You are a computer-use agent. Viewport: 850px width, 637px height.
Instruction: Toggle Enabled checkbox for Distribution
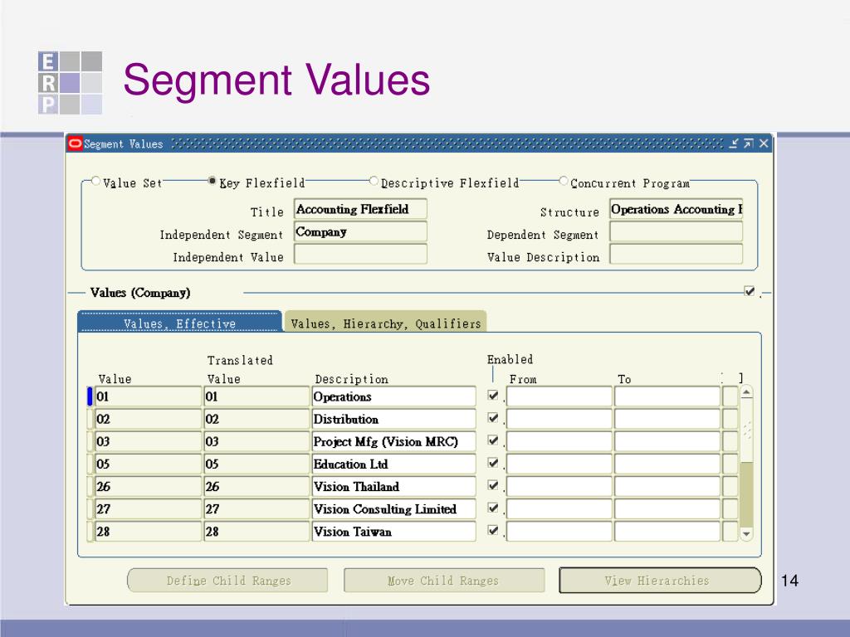coord(493,418)
